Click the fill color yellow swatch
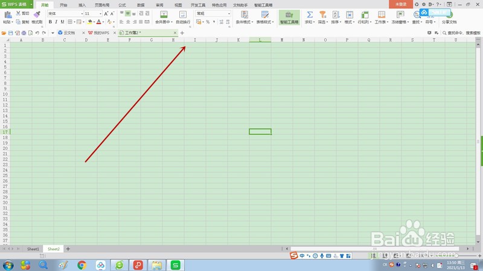The image size is (483, 271). (x=90, y=22)
